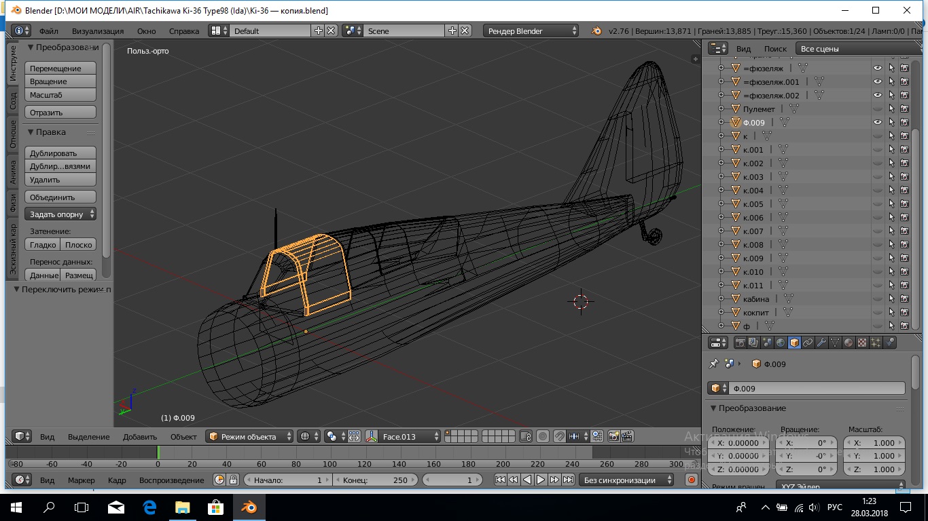The image size is (928, 521).
Task: Open the Режим объекта mode dropdown
Action: pyautogui.click(x=250, y=437)
